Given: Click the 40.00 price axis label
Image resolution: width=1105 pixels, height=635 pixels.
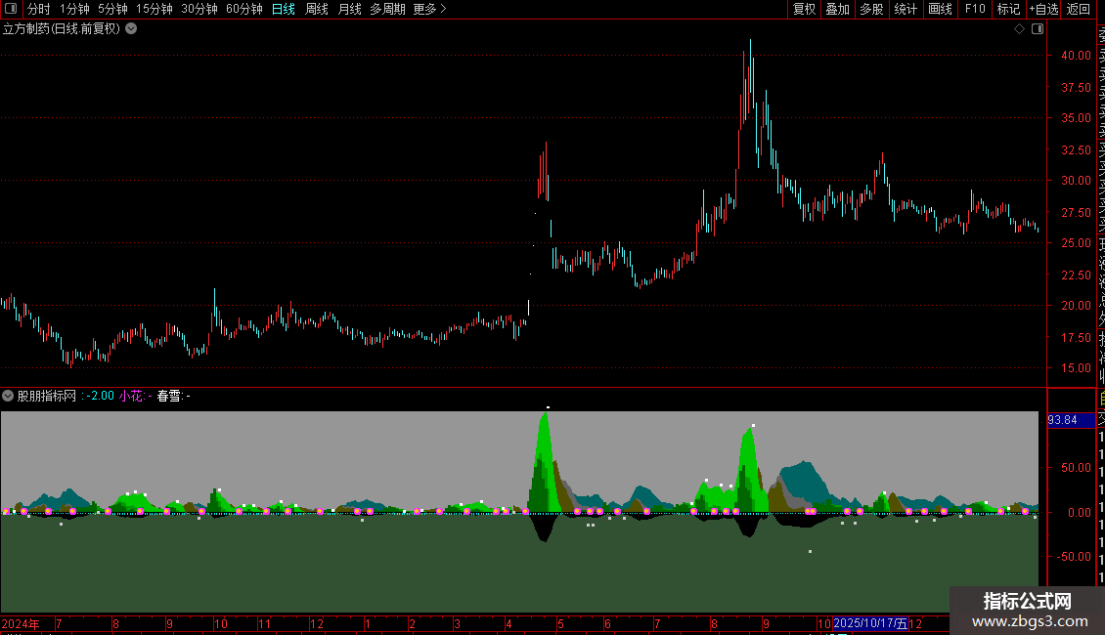Looking at the screenshot, I should coord(1076,56).
